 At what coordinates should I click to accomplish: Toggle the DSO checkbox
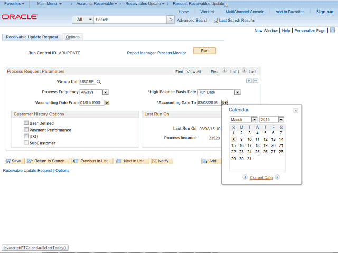26,136
